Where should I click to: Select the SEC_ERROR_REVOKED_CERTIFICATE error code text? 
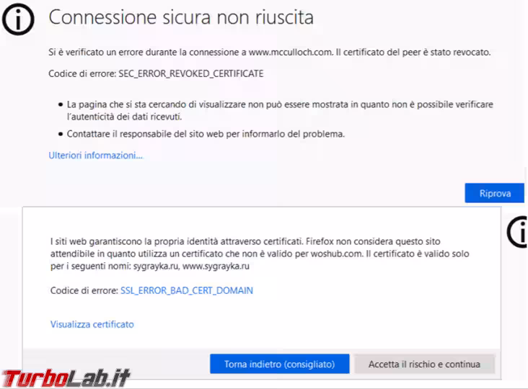tap(191, 73)
